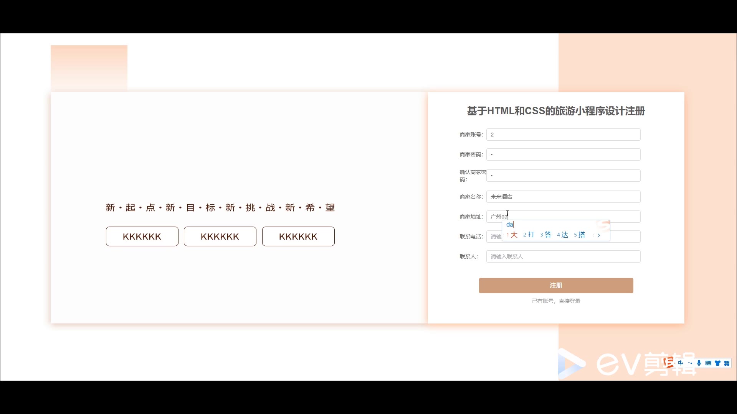
Task: Click the third KKKKKK button
Action: pos(298,237)
